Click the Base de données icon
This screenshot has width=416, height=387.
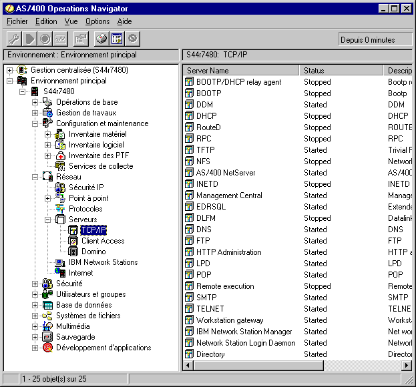coord(47,305)
